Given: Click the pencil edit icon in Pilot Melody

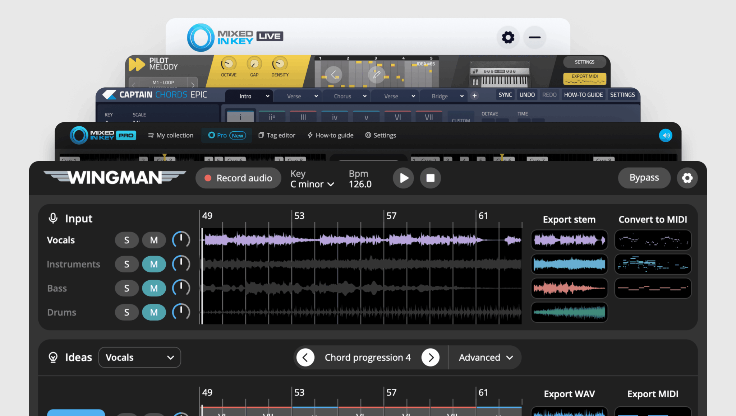Looking at the screenshot, I should 376,75.
